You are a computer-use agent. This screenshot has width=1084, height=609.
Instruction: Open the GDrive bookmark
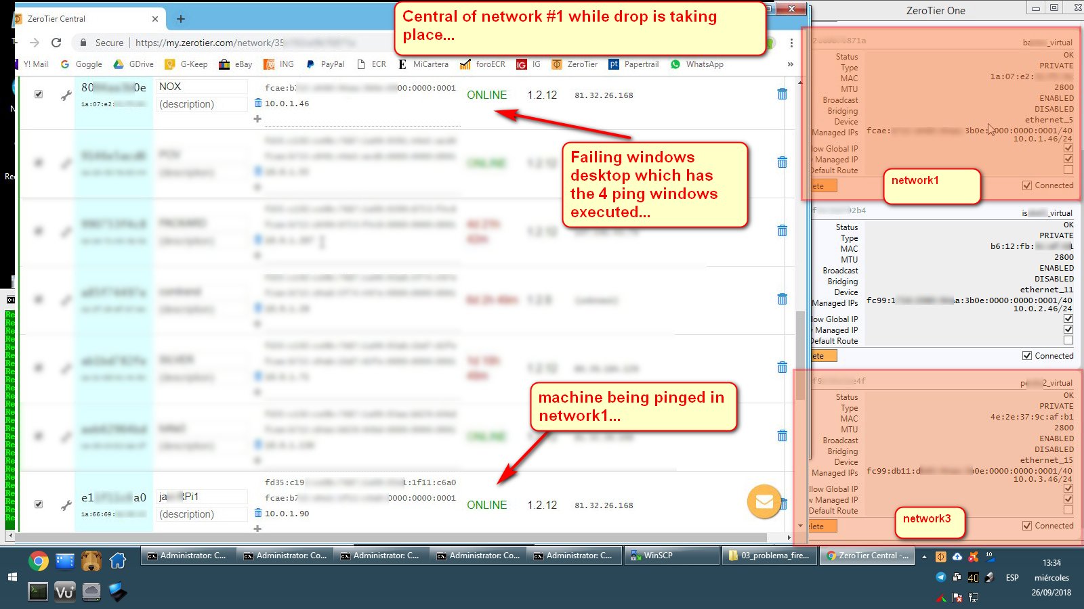click(x=133, y=64)
